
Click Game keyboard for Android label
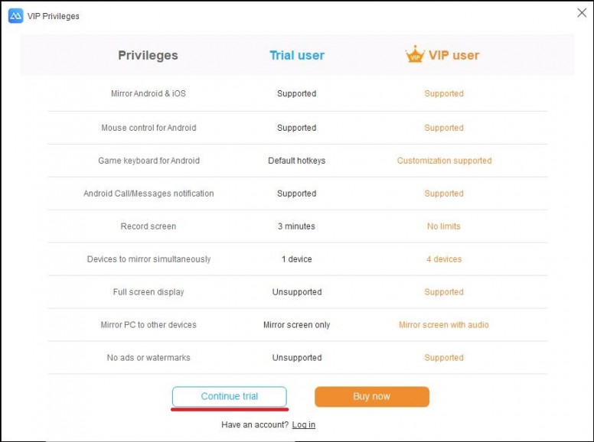[x=148, y=161]
